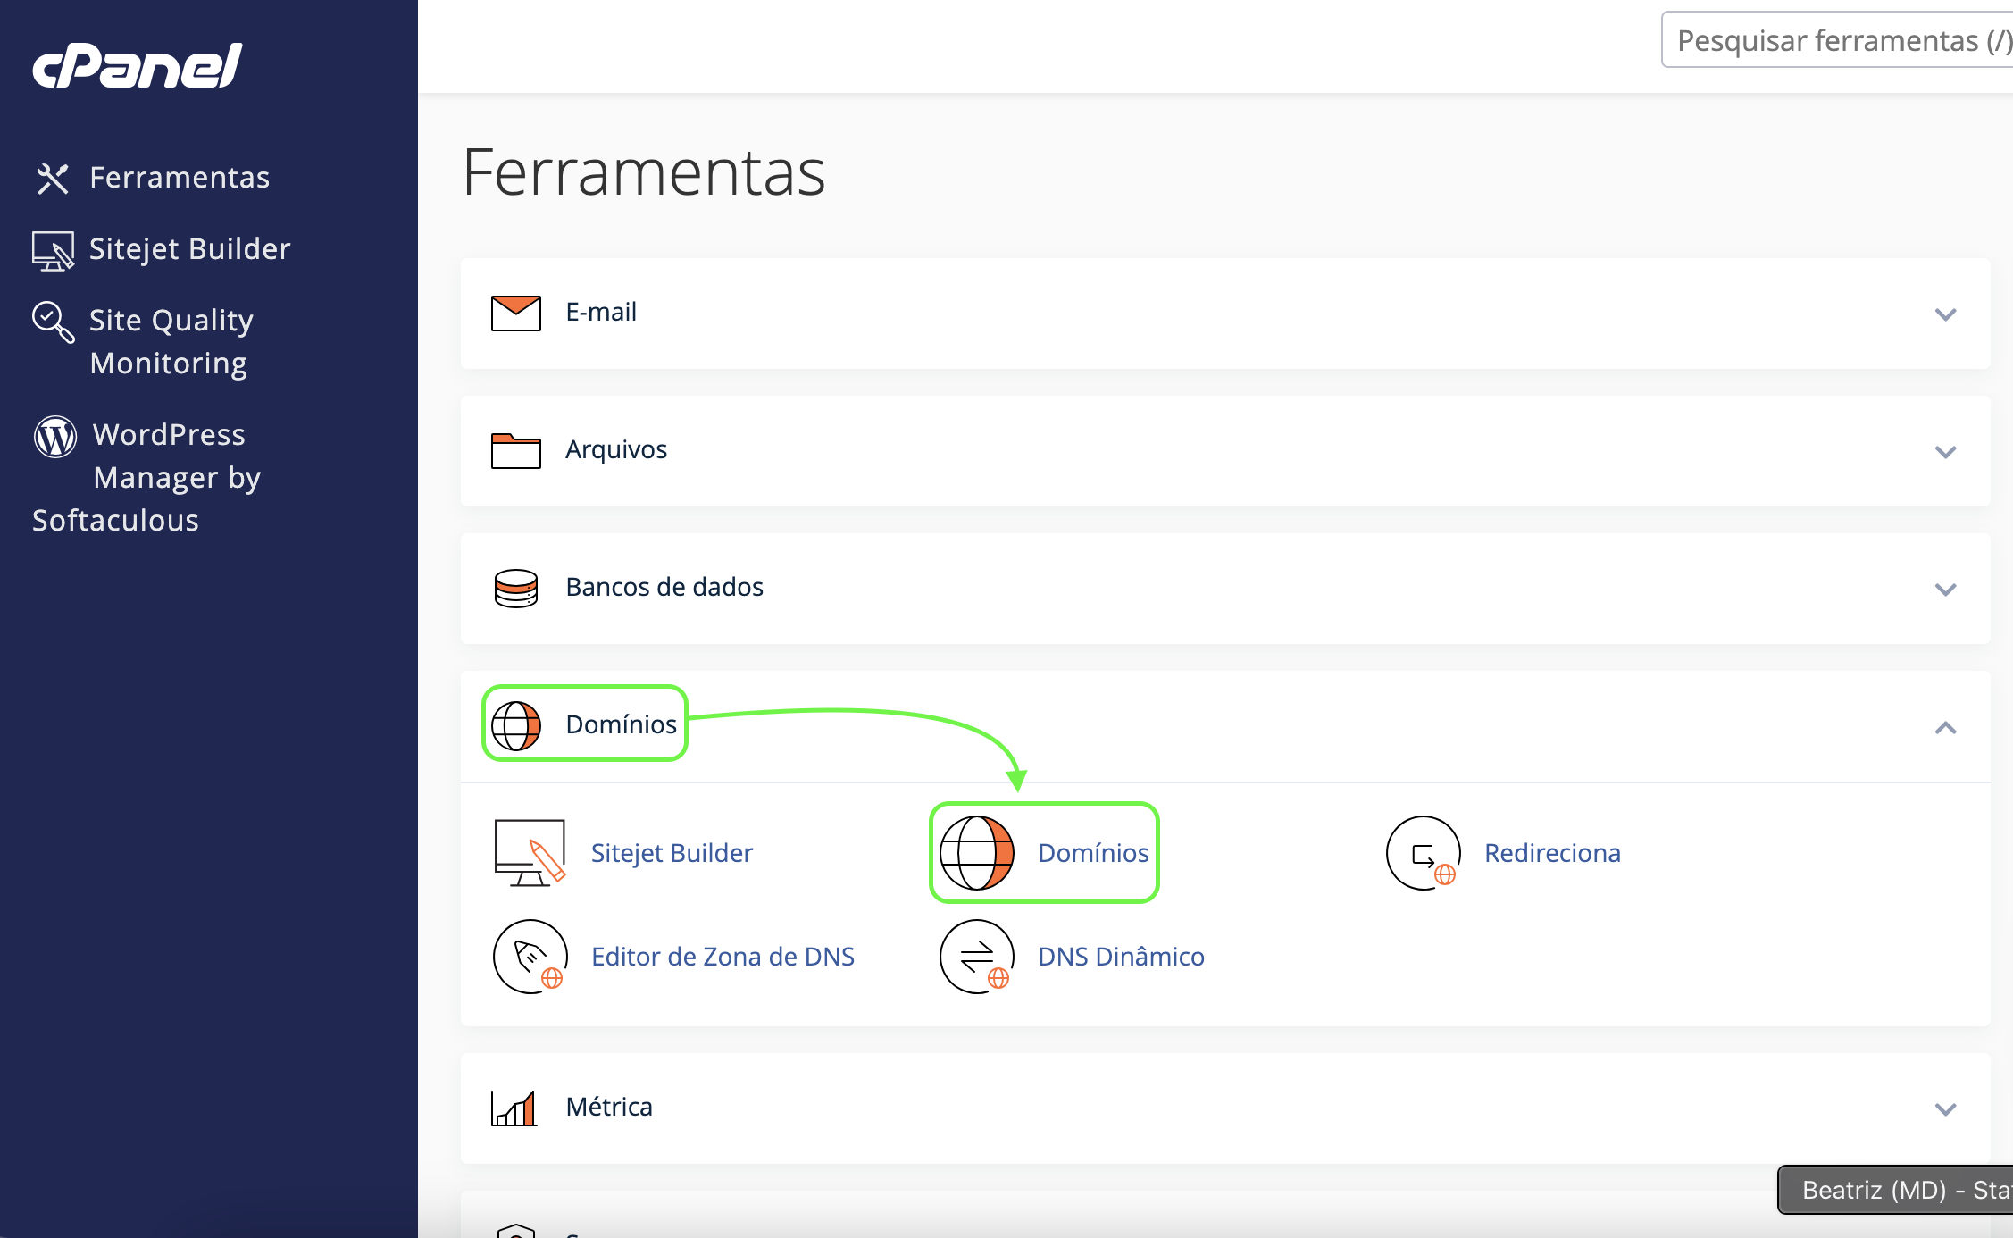Click the Domínios section globe icon
The height and width of the screenshot is (1238, 2013).
click(516, 725)
